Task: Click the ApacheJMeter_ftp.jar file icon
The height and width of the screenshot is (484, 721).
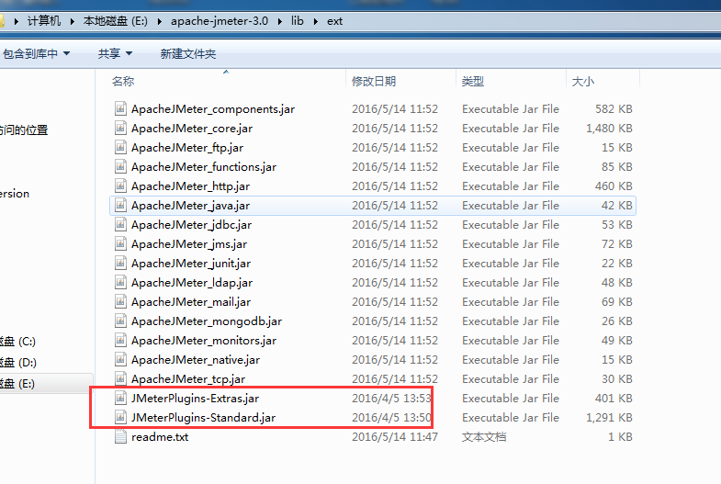Action: (x=120, y=147)
